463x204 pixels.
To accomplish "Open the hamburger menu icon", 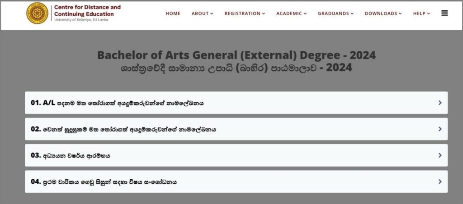I will pyautogui.click(x=444, y=14).
